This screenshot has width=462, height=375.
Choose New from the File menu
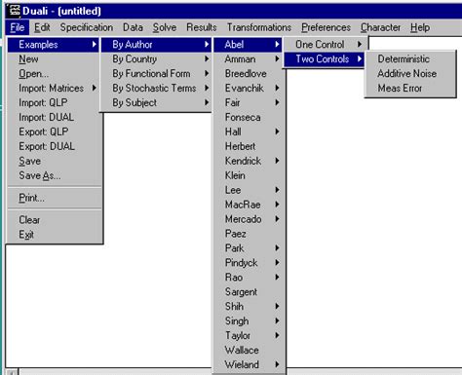[54, 59]
